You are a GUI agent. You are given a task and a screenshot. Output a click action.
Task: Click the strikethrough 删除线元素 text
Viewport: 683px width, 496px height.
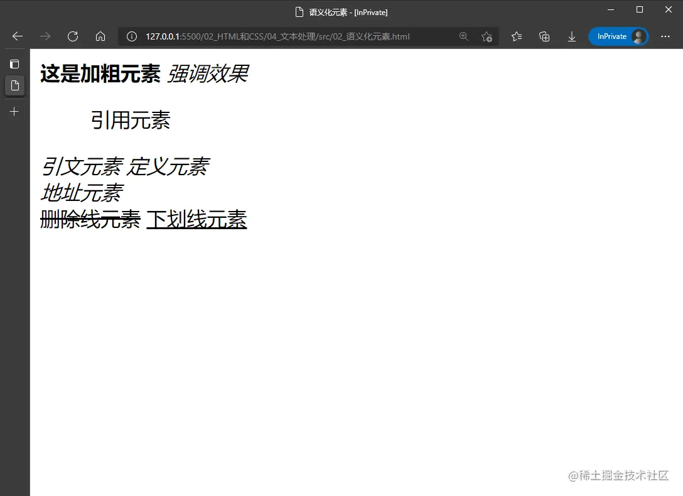pyautogui.click(x=90, y=220)
